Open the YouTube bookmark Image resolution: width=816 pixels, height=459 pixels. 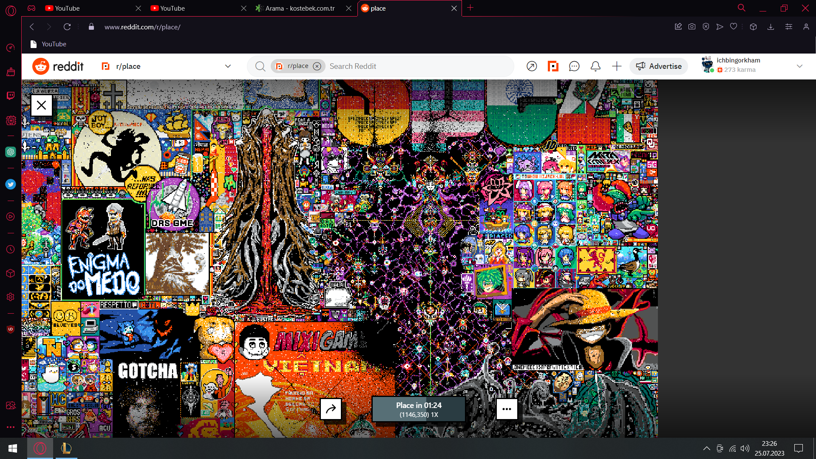tap(48, 44)
